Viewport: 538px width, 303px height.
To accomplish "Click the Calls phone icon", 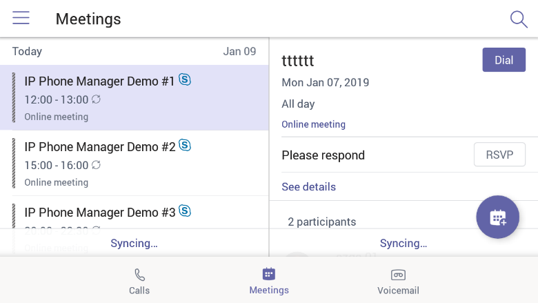I will point(139,275).
